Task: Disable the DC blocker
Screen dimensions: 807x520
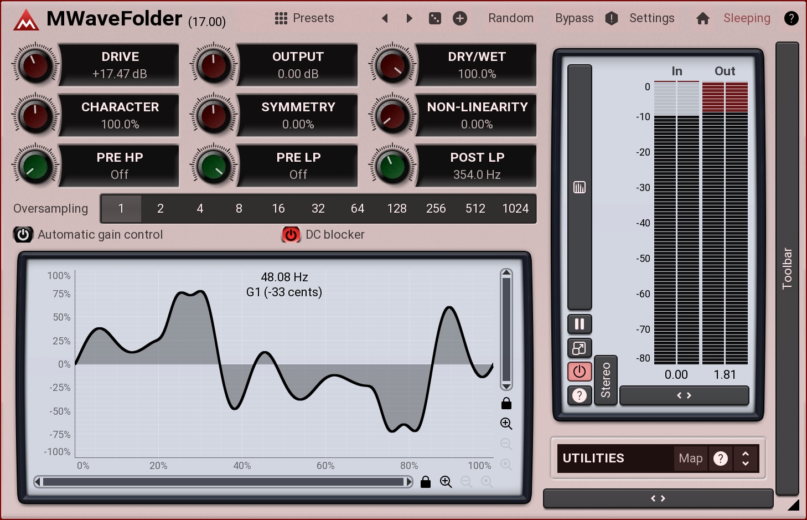Action: 291,235
